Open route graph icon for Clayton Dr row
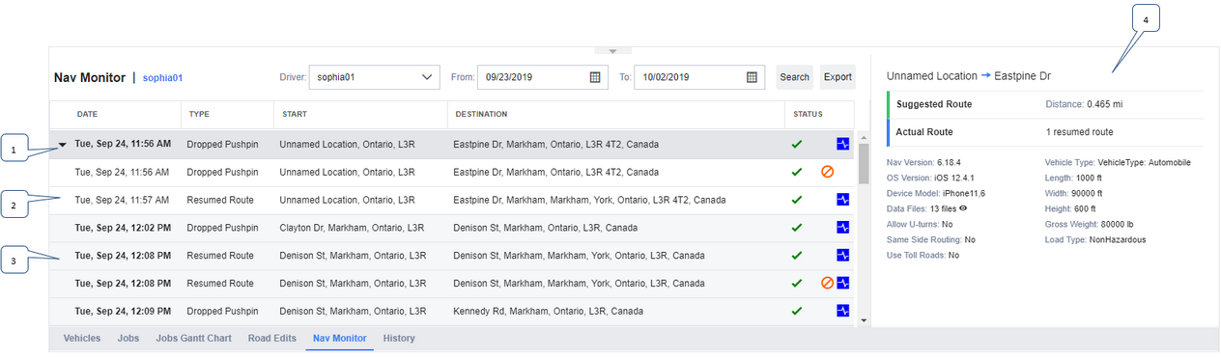The width and height of the screenshot is (1221, 357). point(842,228)
